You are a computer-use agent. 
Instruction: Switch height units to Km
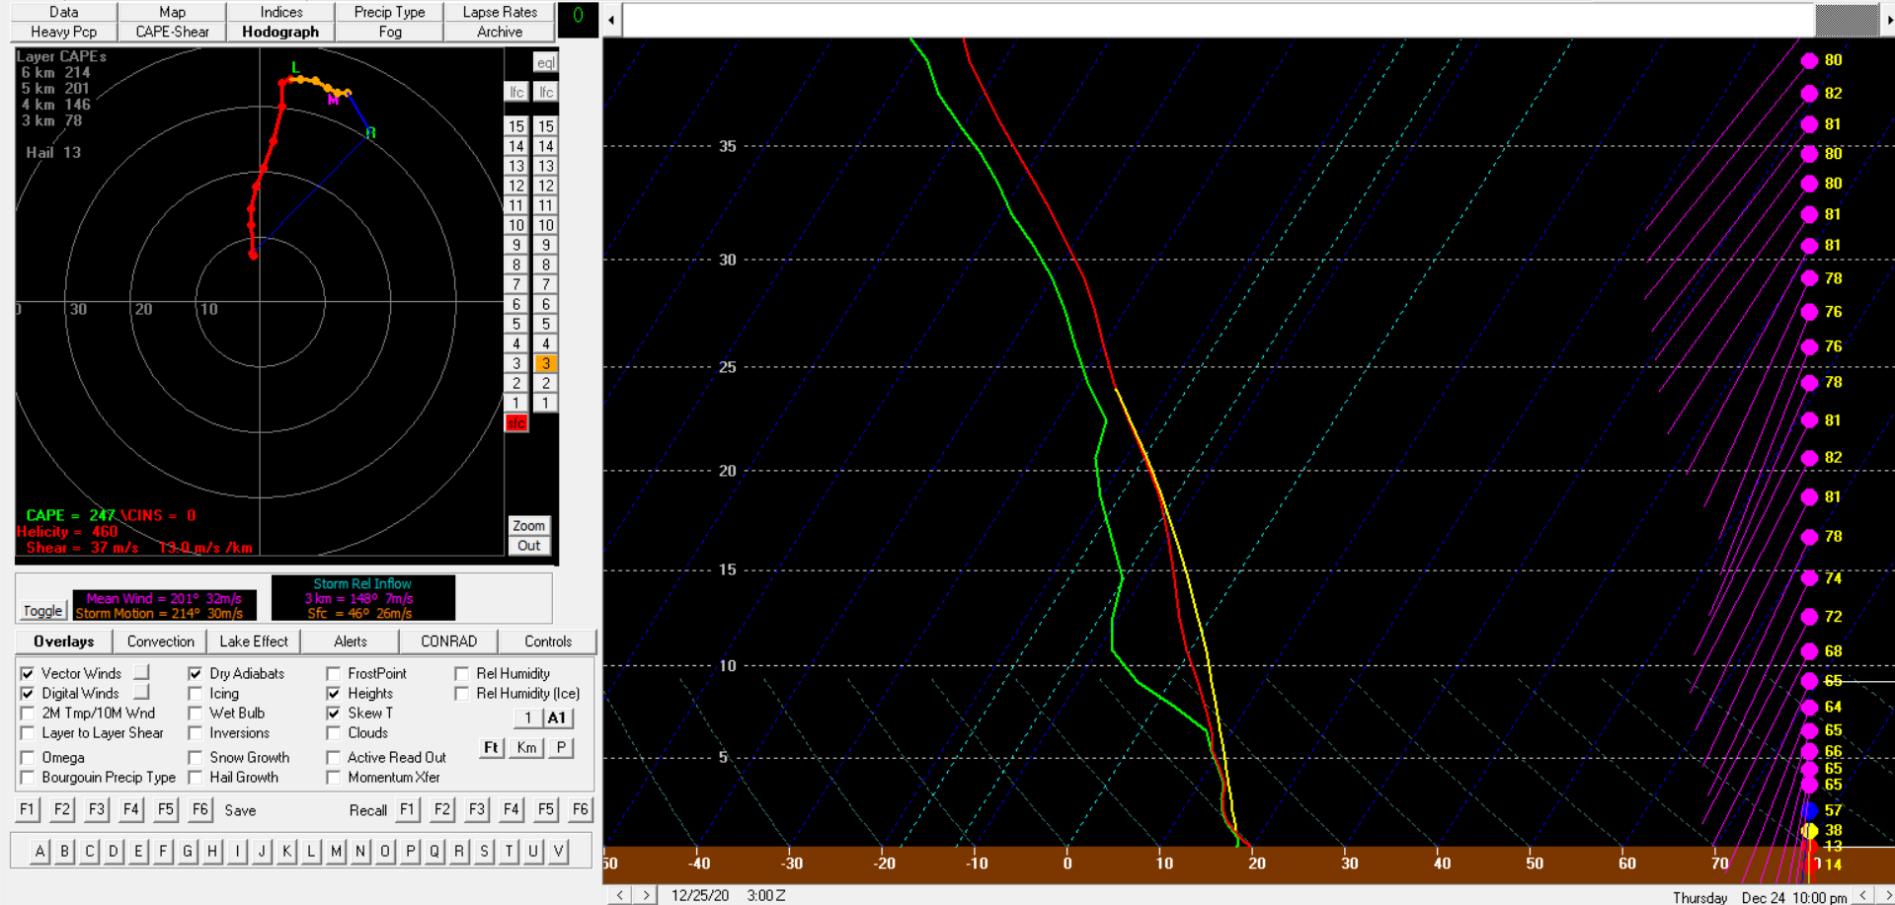[526, 747]
